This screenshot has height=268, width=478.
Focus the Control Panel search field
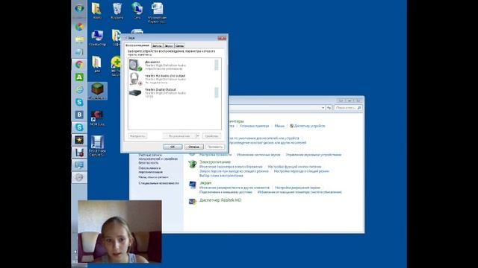point(348,107)
